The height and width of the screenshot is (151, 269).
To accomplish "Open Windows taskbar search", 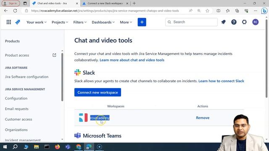I will pyautogui.click(x=15, y=147).
